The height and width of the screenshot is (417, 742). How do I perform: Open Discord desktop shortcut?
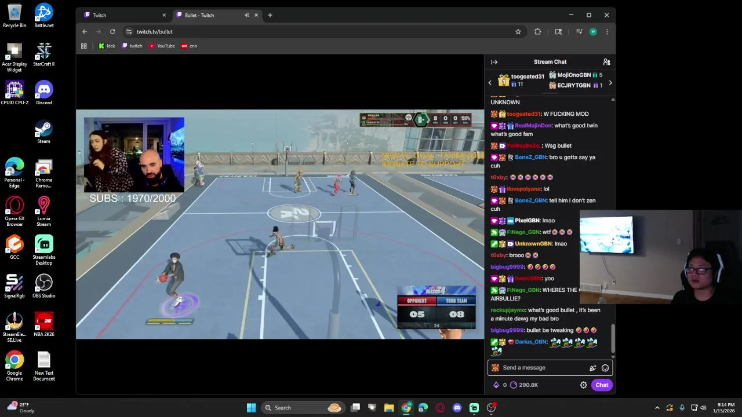pos(44,93)
